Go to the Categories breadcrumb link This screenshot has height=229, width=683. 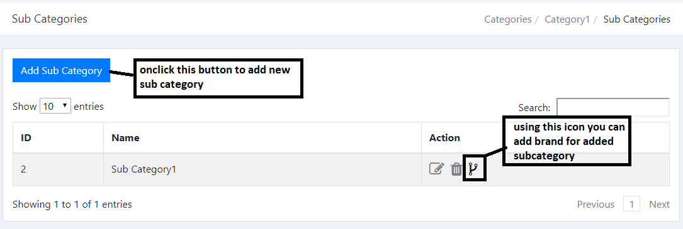point(508,19)
